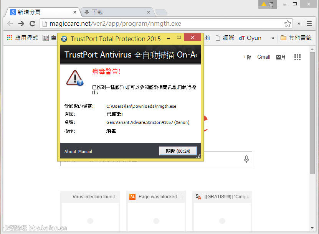Close the TrustPort Total Protection window
Viewport: 319px width, 234px height.
pos(192,38)
